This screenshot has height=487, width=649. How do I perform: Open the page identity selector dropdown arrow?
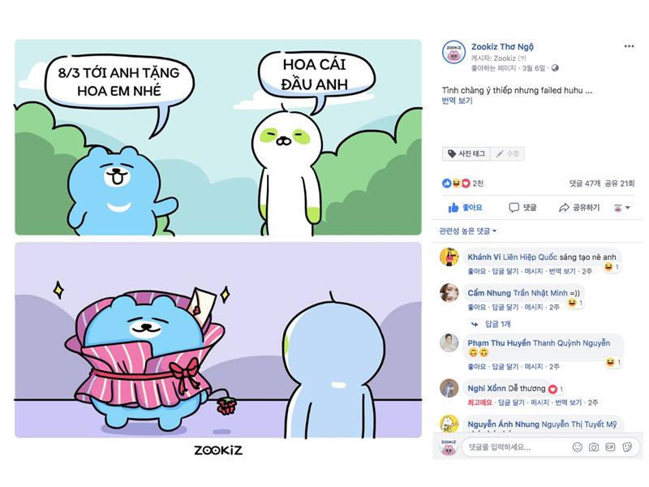(x=621, y=208)
